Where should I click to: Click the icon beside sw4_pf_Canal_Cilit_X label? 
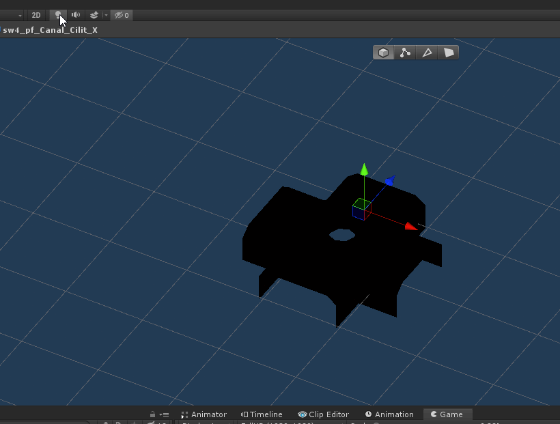[3, 29]
